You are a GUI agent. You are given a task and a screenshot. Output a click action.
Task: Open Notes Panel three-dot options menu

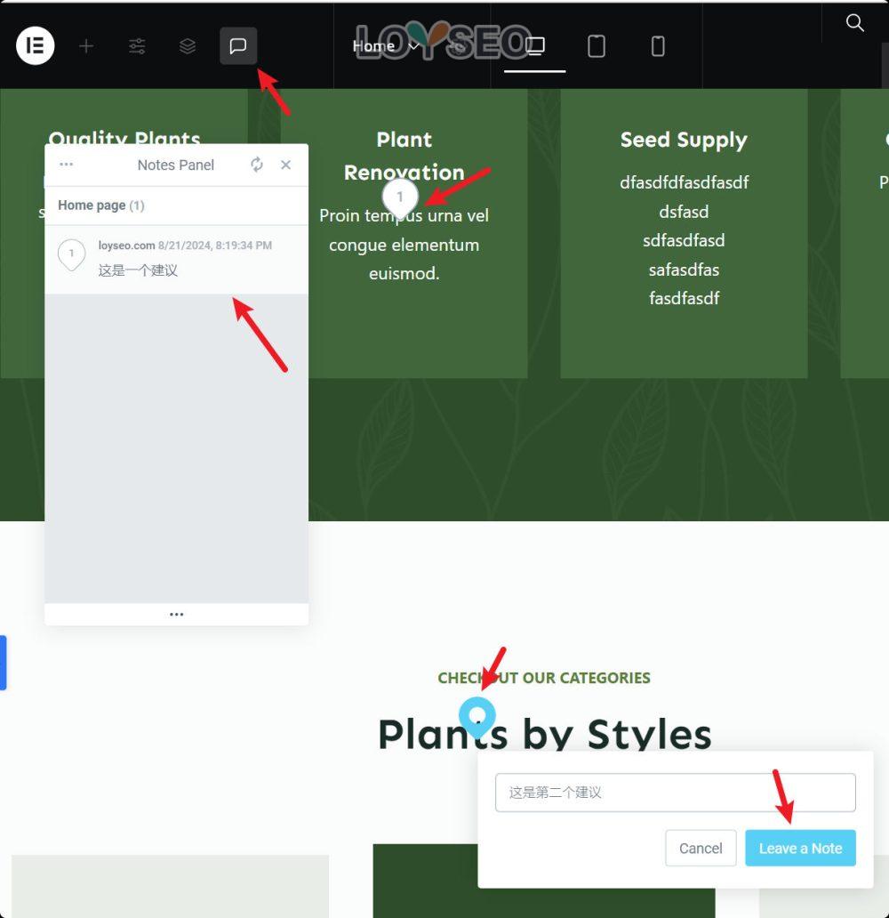(x=66, y=165)
